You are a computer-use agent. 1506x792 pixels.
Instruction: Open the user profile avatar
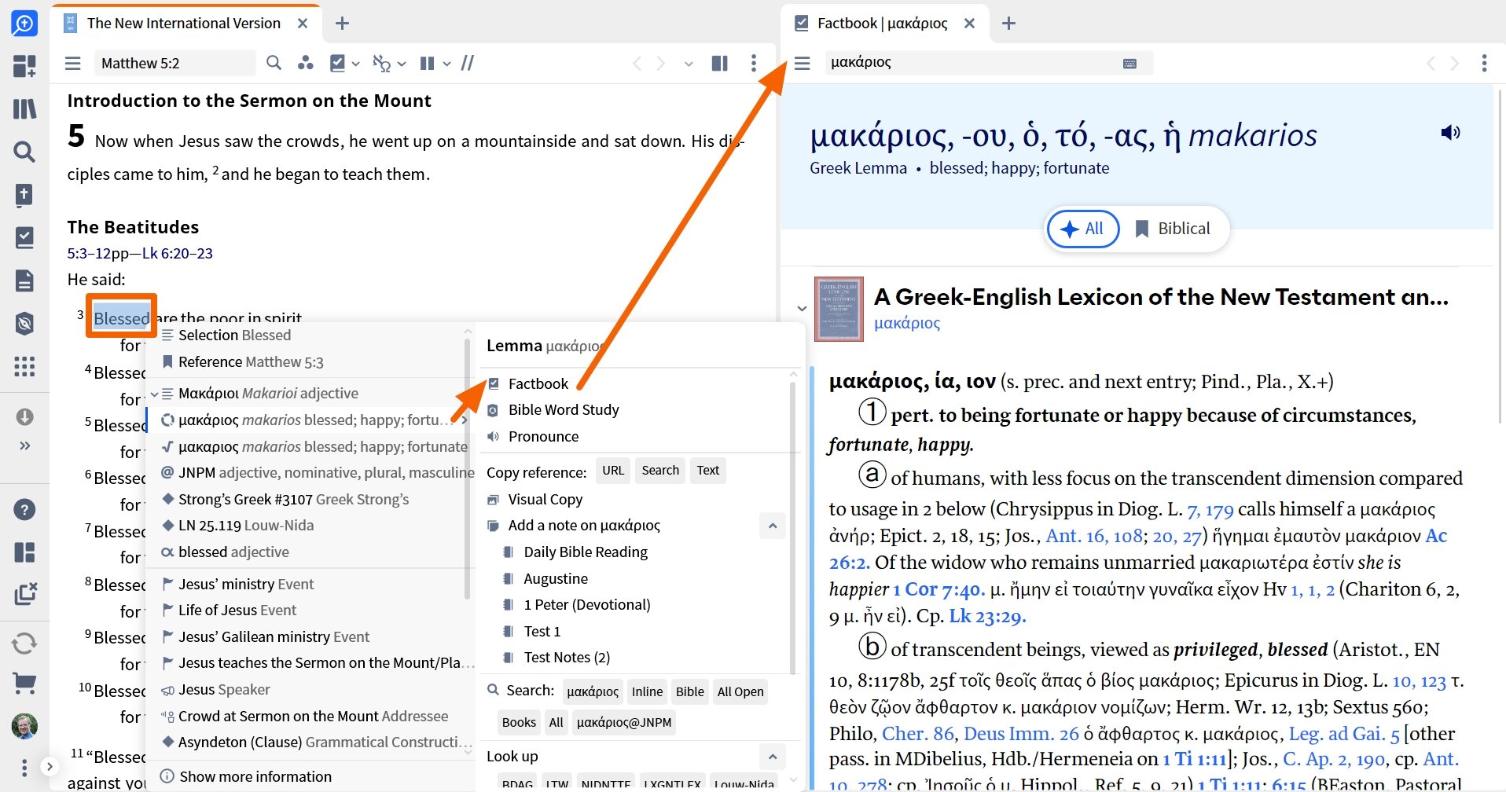[x=24, y=726]
